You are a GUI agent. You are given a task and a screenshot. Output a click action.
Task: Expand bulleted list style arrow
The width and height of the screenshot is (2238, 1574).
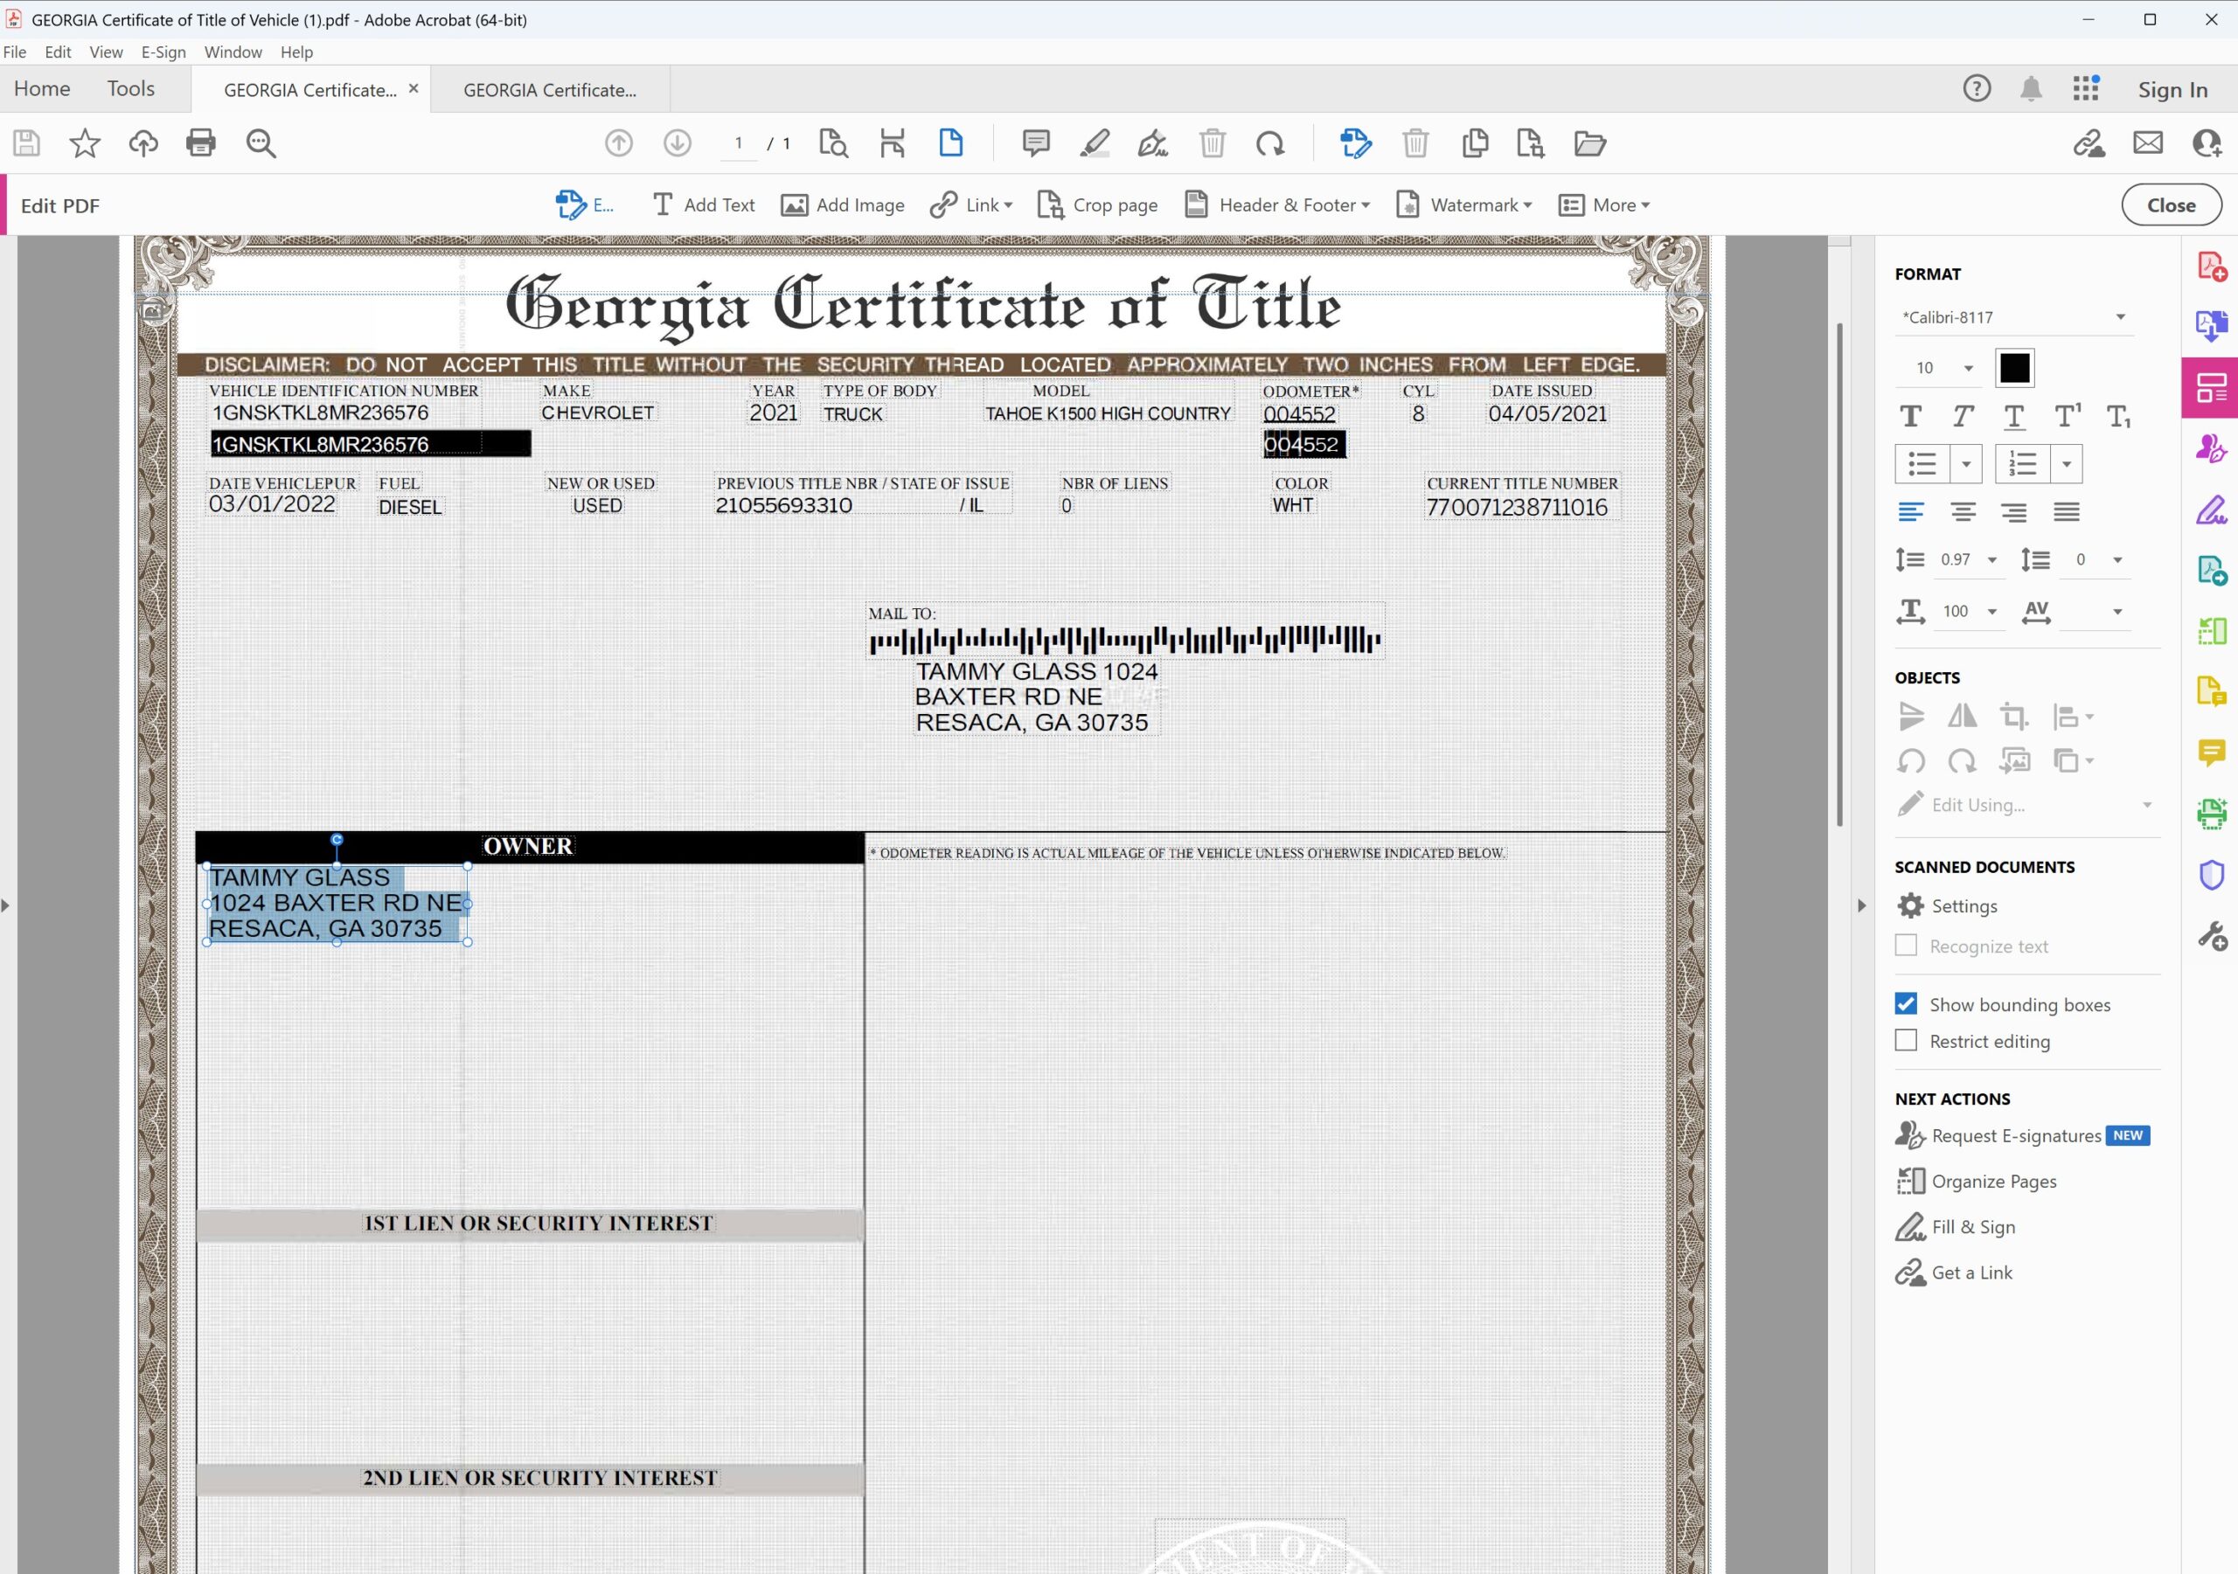pos(1966,464)
